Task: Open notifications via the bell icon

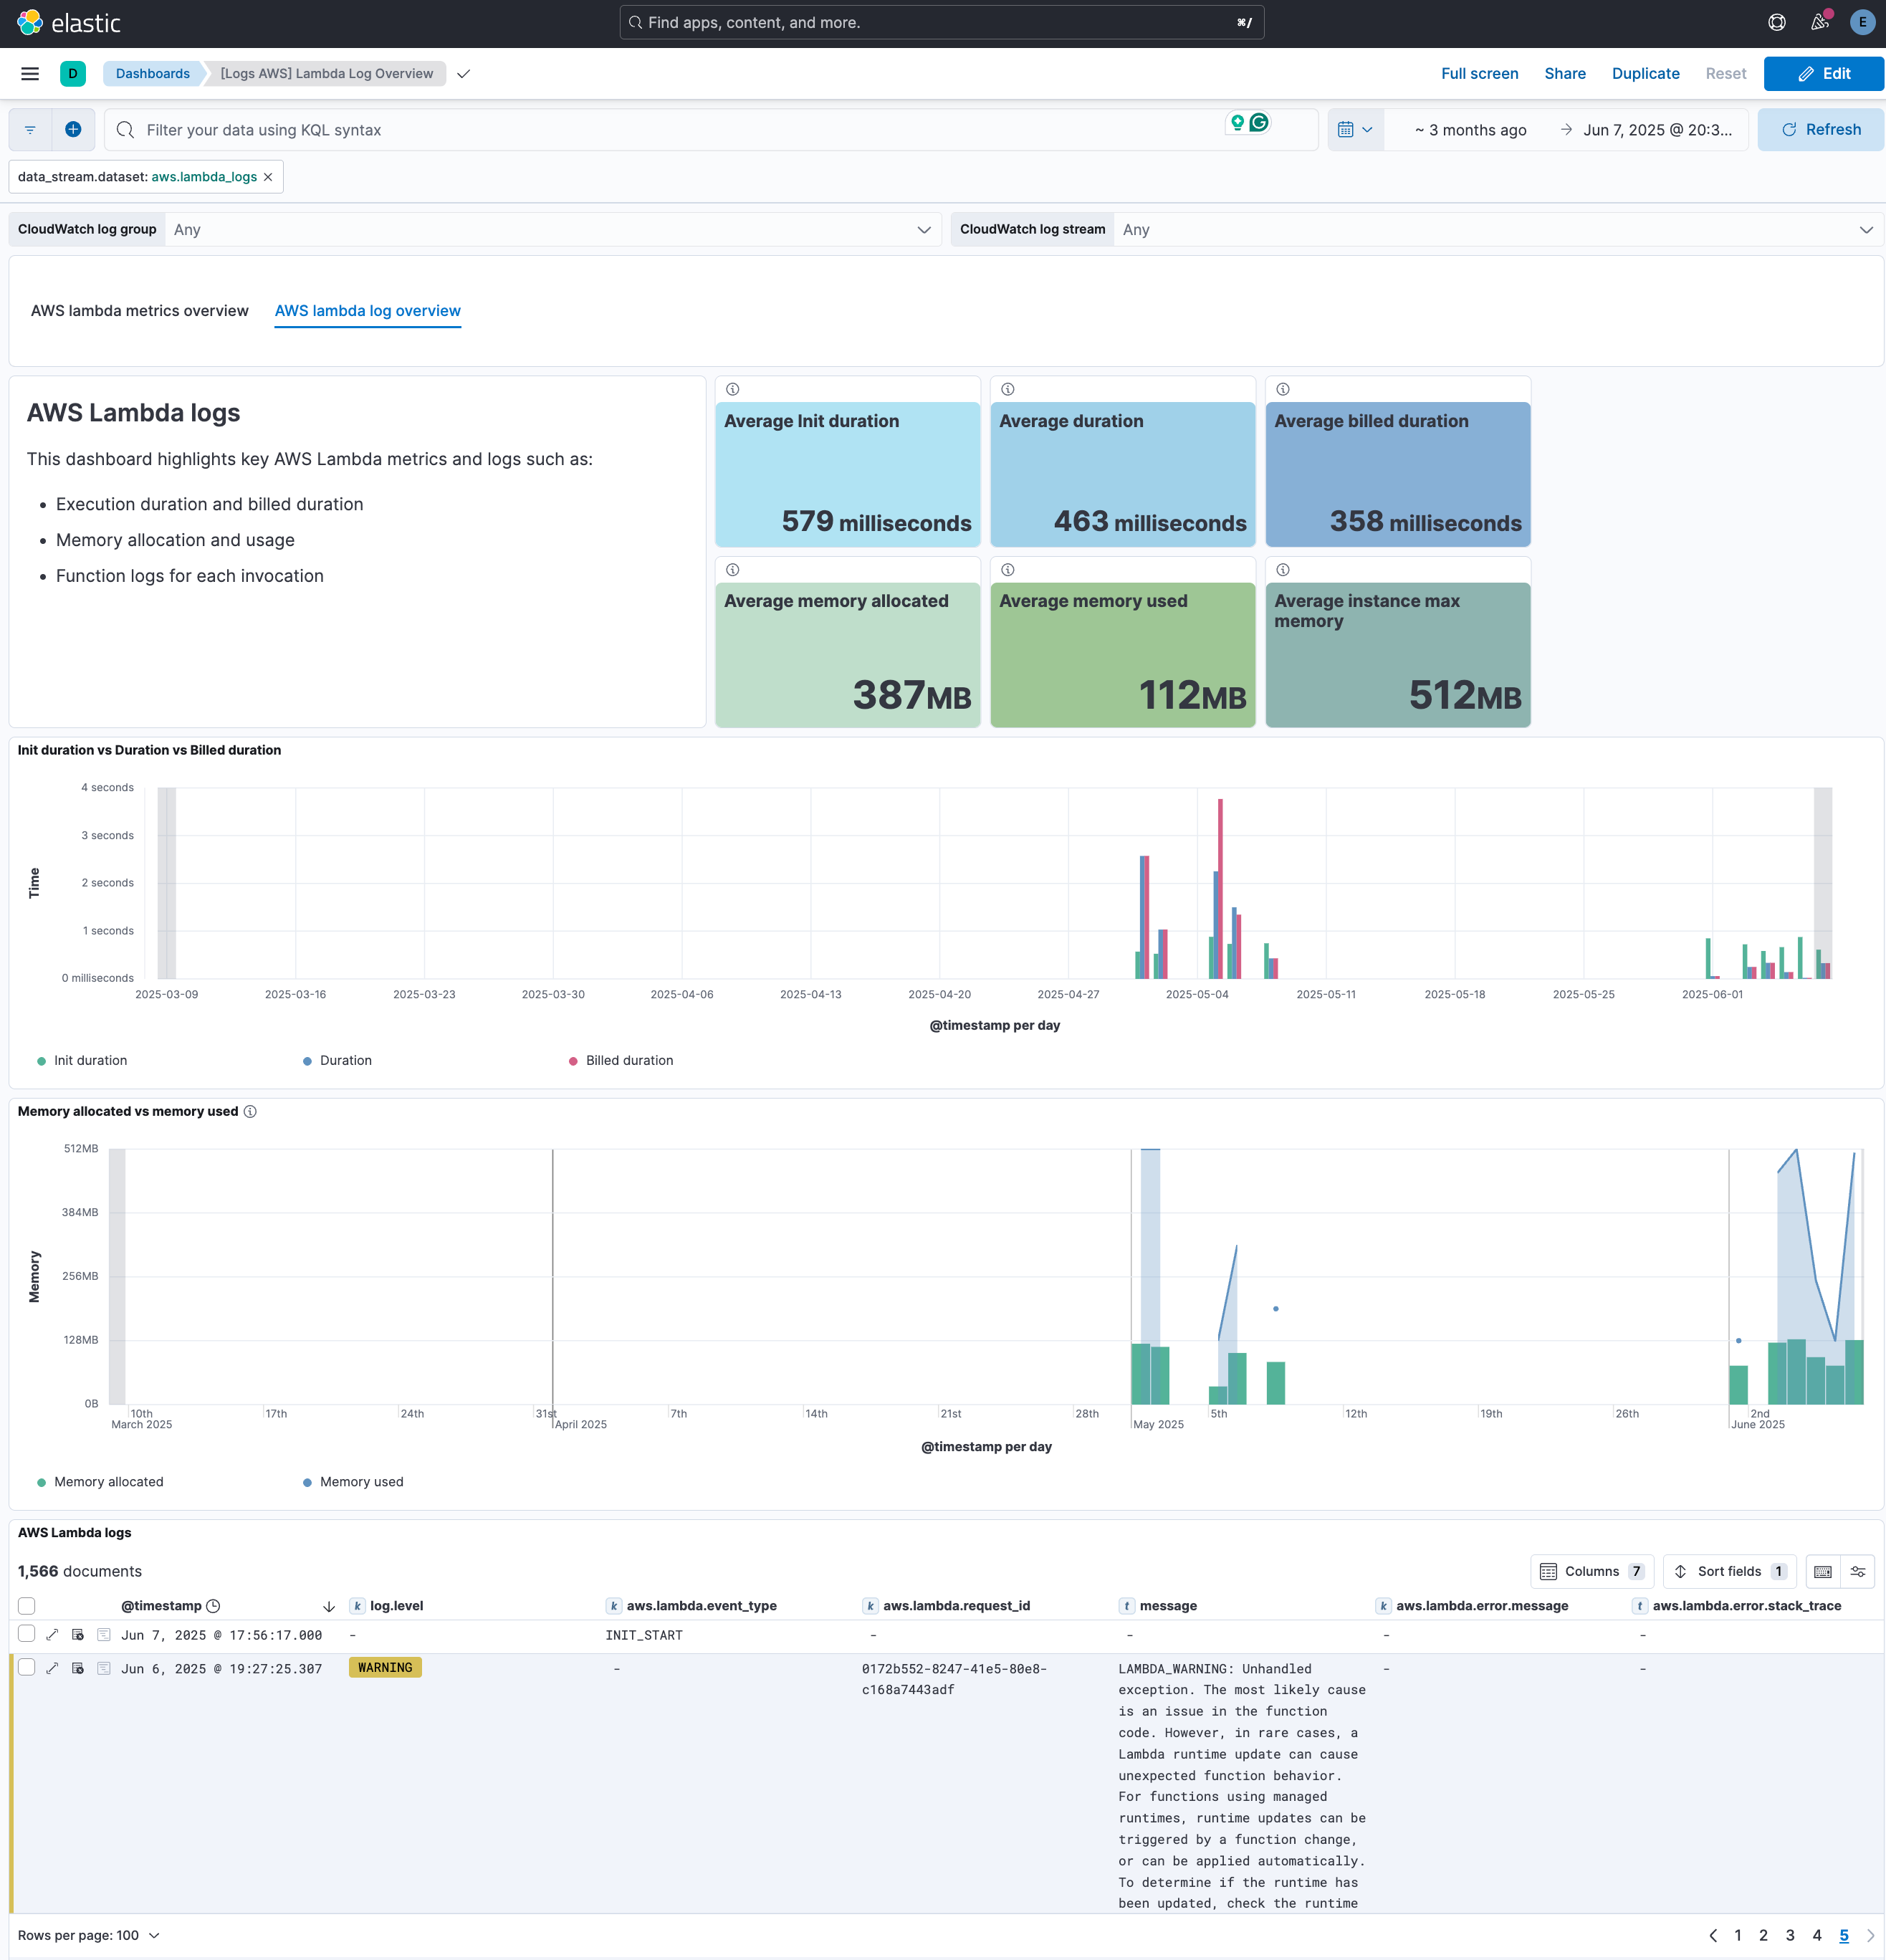Action: [1819, 21]
